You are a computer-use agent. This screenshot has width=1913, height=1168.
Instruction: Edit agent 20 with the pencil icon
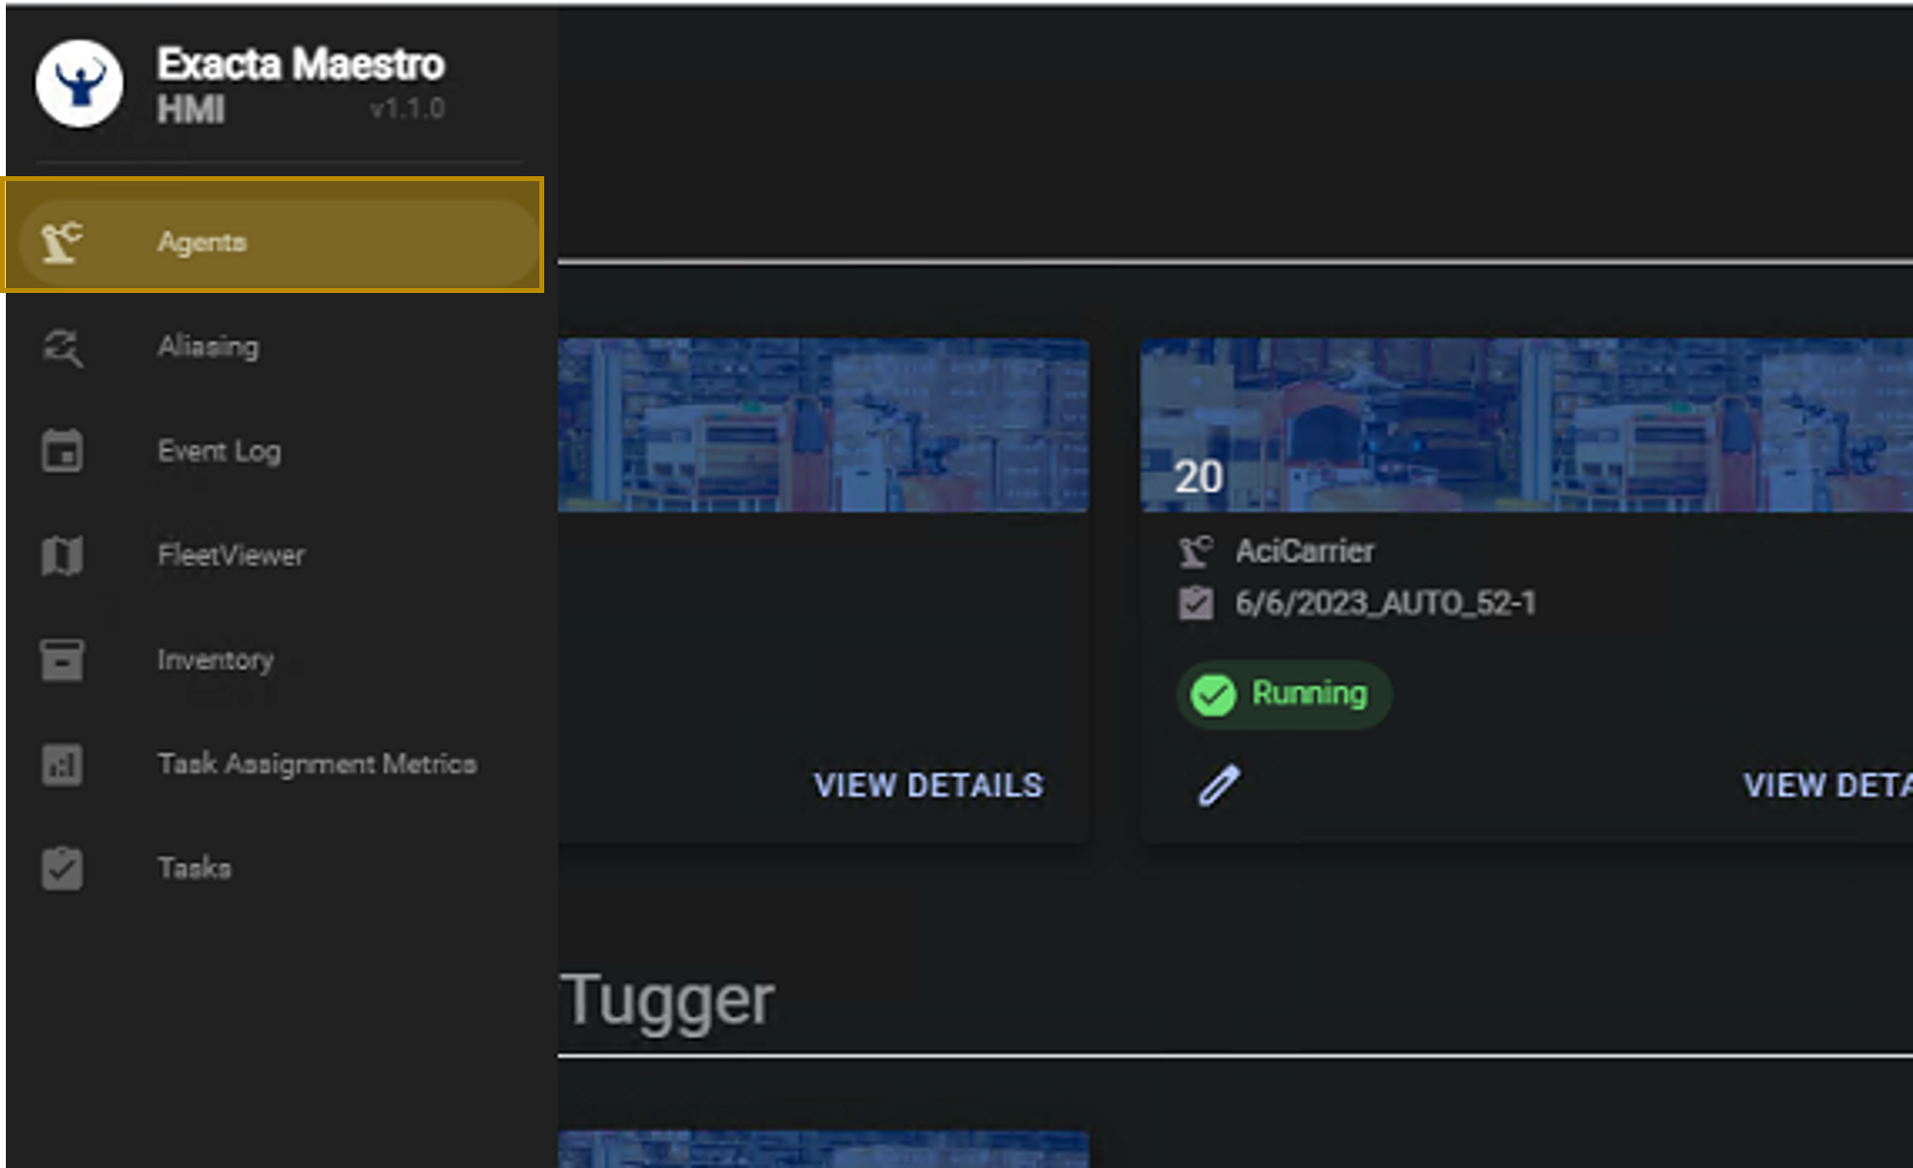coord(1219,785)
